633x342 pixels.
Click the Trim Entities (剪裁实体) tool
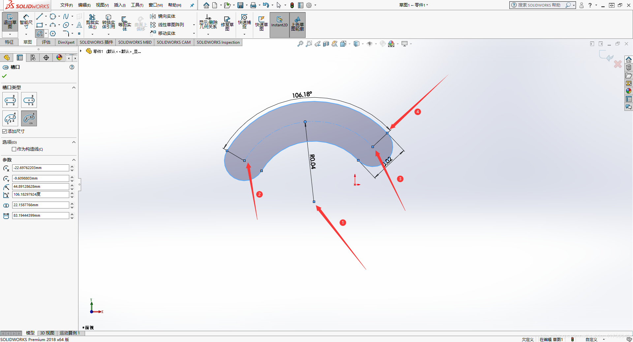[x=92, y=22]
